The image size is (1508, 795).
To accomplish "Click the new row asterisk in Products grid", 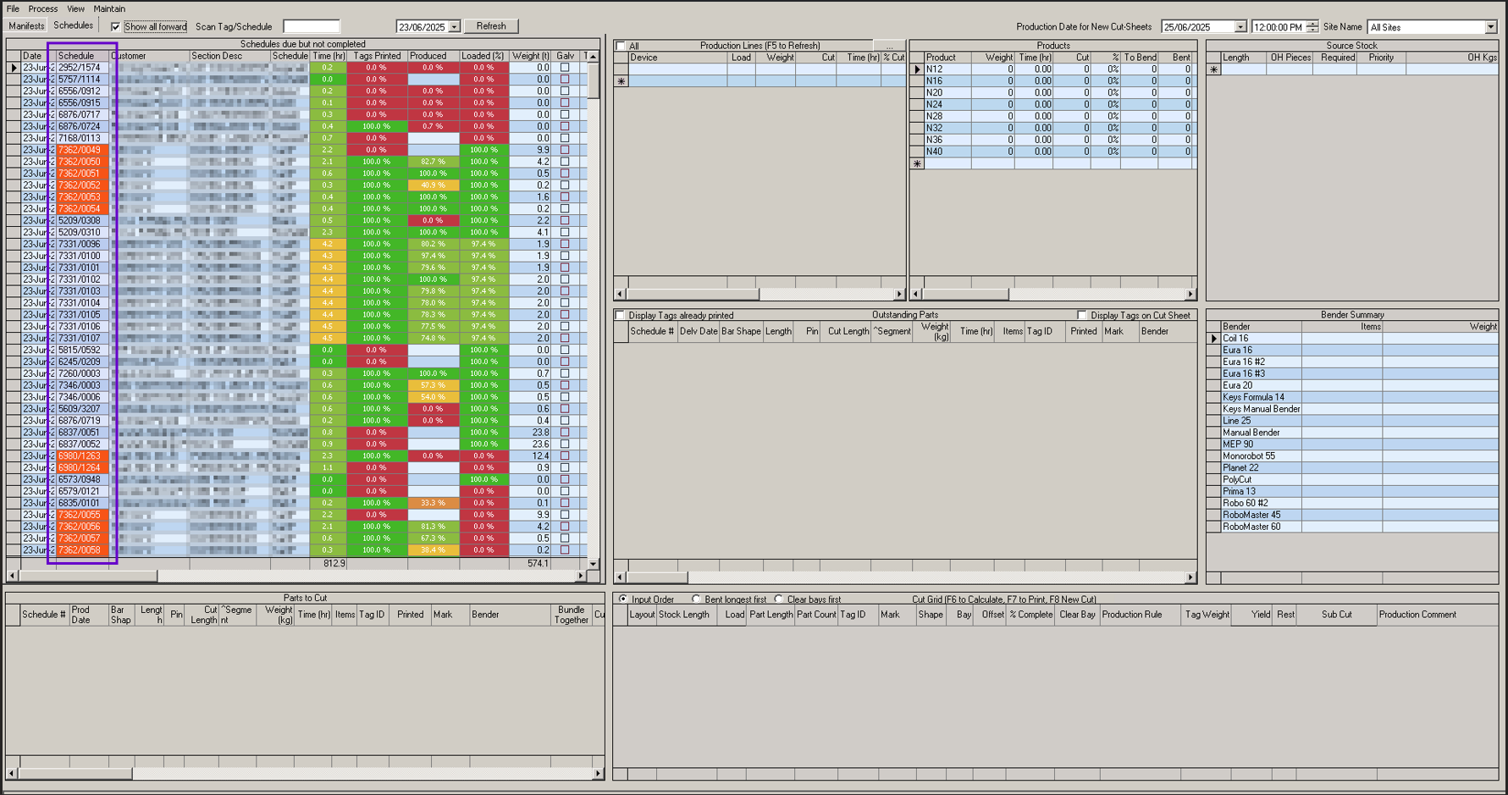I will pyautogui.click(x=917, y=163).
